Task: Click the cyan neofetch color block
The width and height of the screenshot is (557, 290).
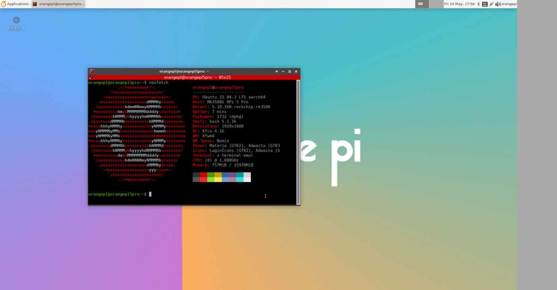Action: 240,179
